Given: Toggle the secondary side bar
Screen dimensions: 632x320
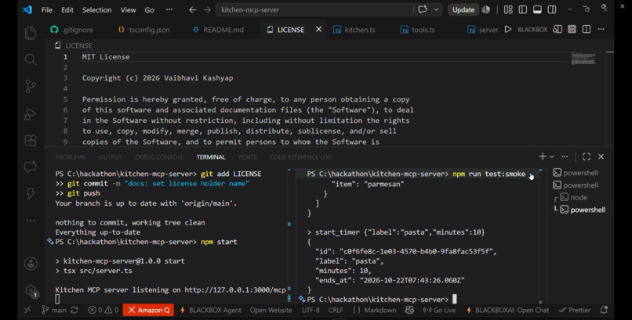Looking at the screenshot, I should coord(552,9).
